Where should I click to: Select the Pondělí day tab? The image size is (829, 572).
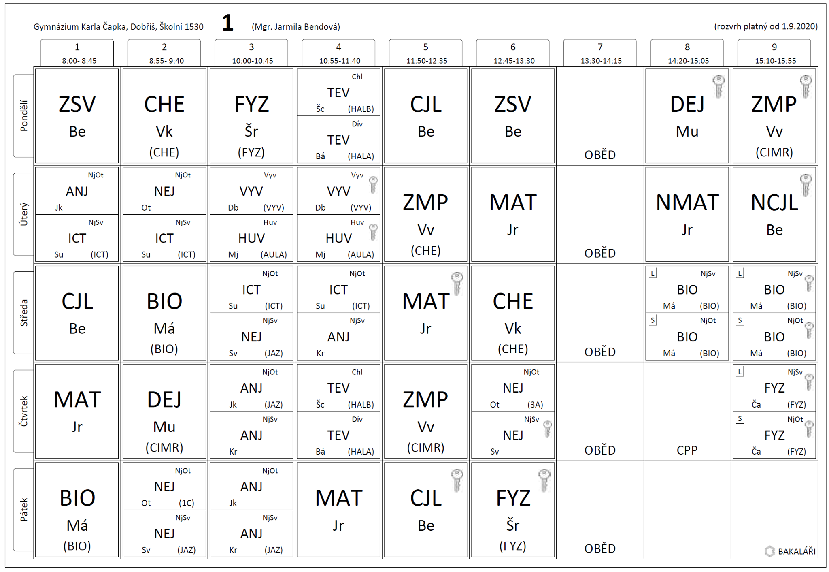coord(23,115)
